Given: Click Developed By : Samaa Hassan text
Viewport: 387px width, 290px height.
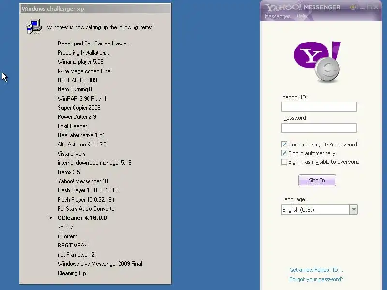Looking at the screenshot, I should click(x=93, y=43).
